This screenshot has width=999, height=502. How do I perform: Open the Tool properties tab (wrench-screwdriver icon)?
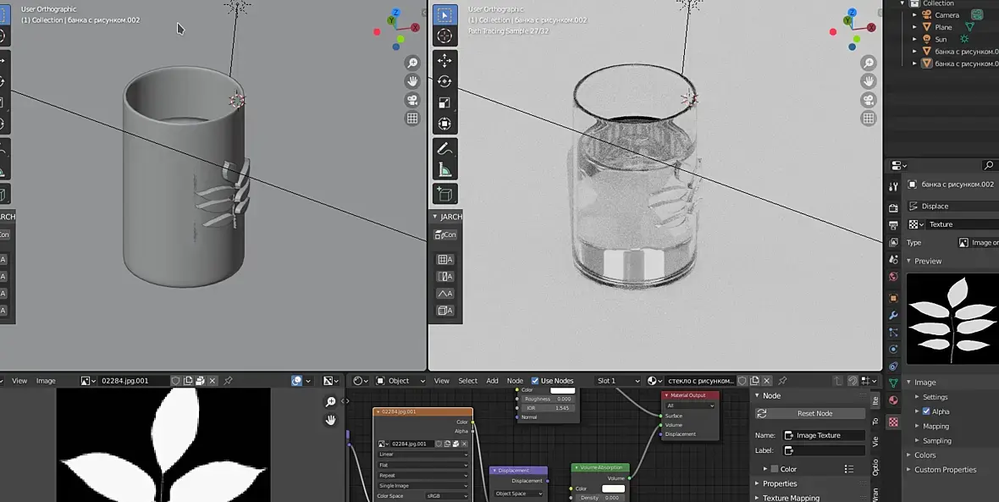[x=893, y=186]
